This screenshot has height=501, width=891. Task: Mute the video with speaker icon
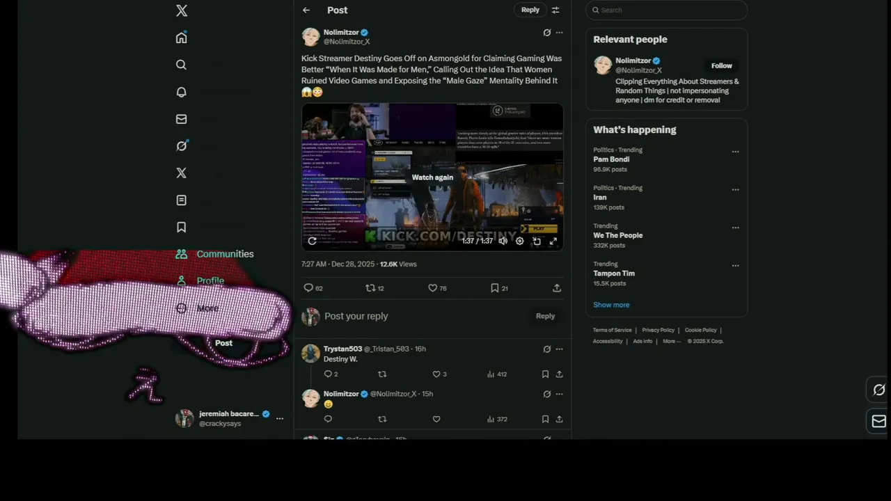[x=503, y=241]
